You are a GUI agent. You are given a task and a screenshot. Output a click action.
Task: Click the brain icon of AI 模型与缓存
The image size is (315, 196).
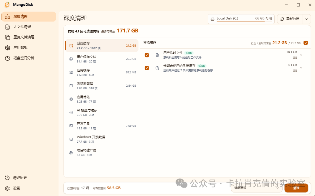pyautogui.click(x=71, y=113)
